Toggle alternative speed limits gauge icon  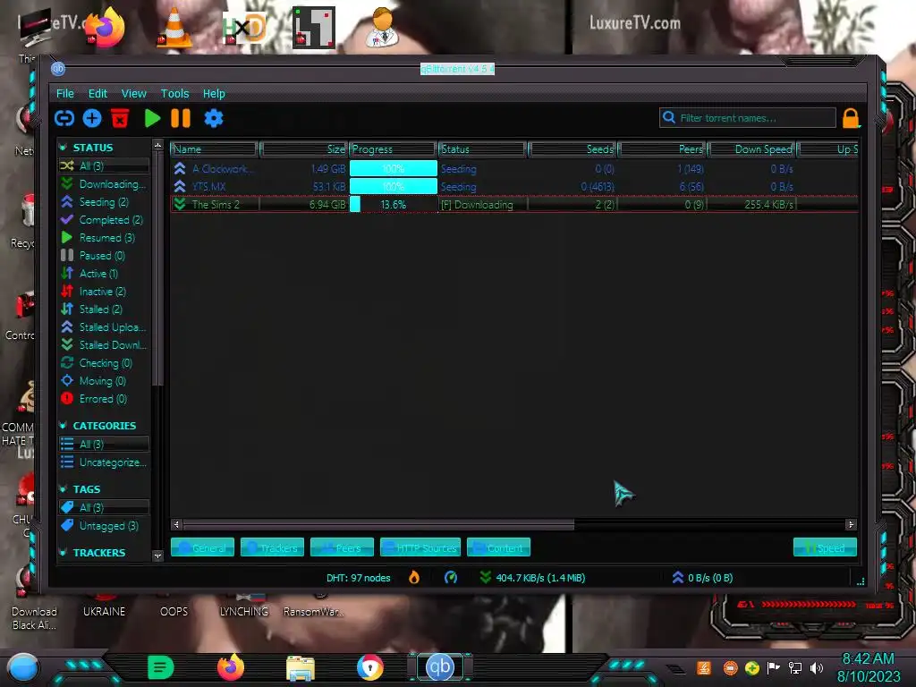click(x=451, y=578)
